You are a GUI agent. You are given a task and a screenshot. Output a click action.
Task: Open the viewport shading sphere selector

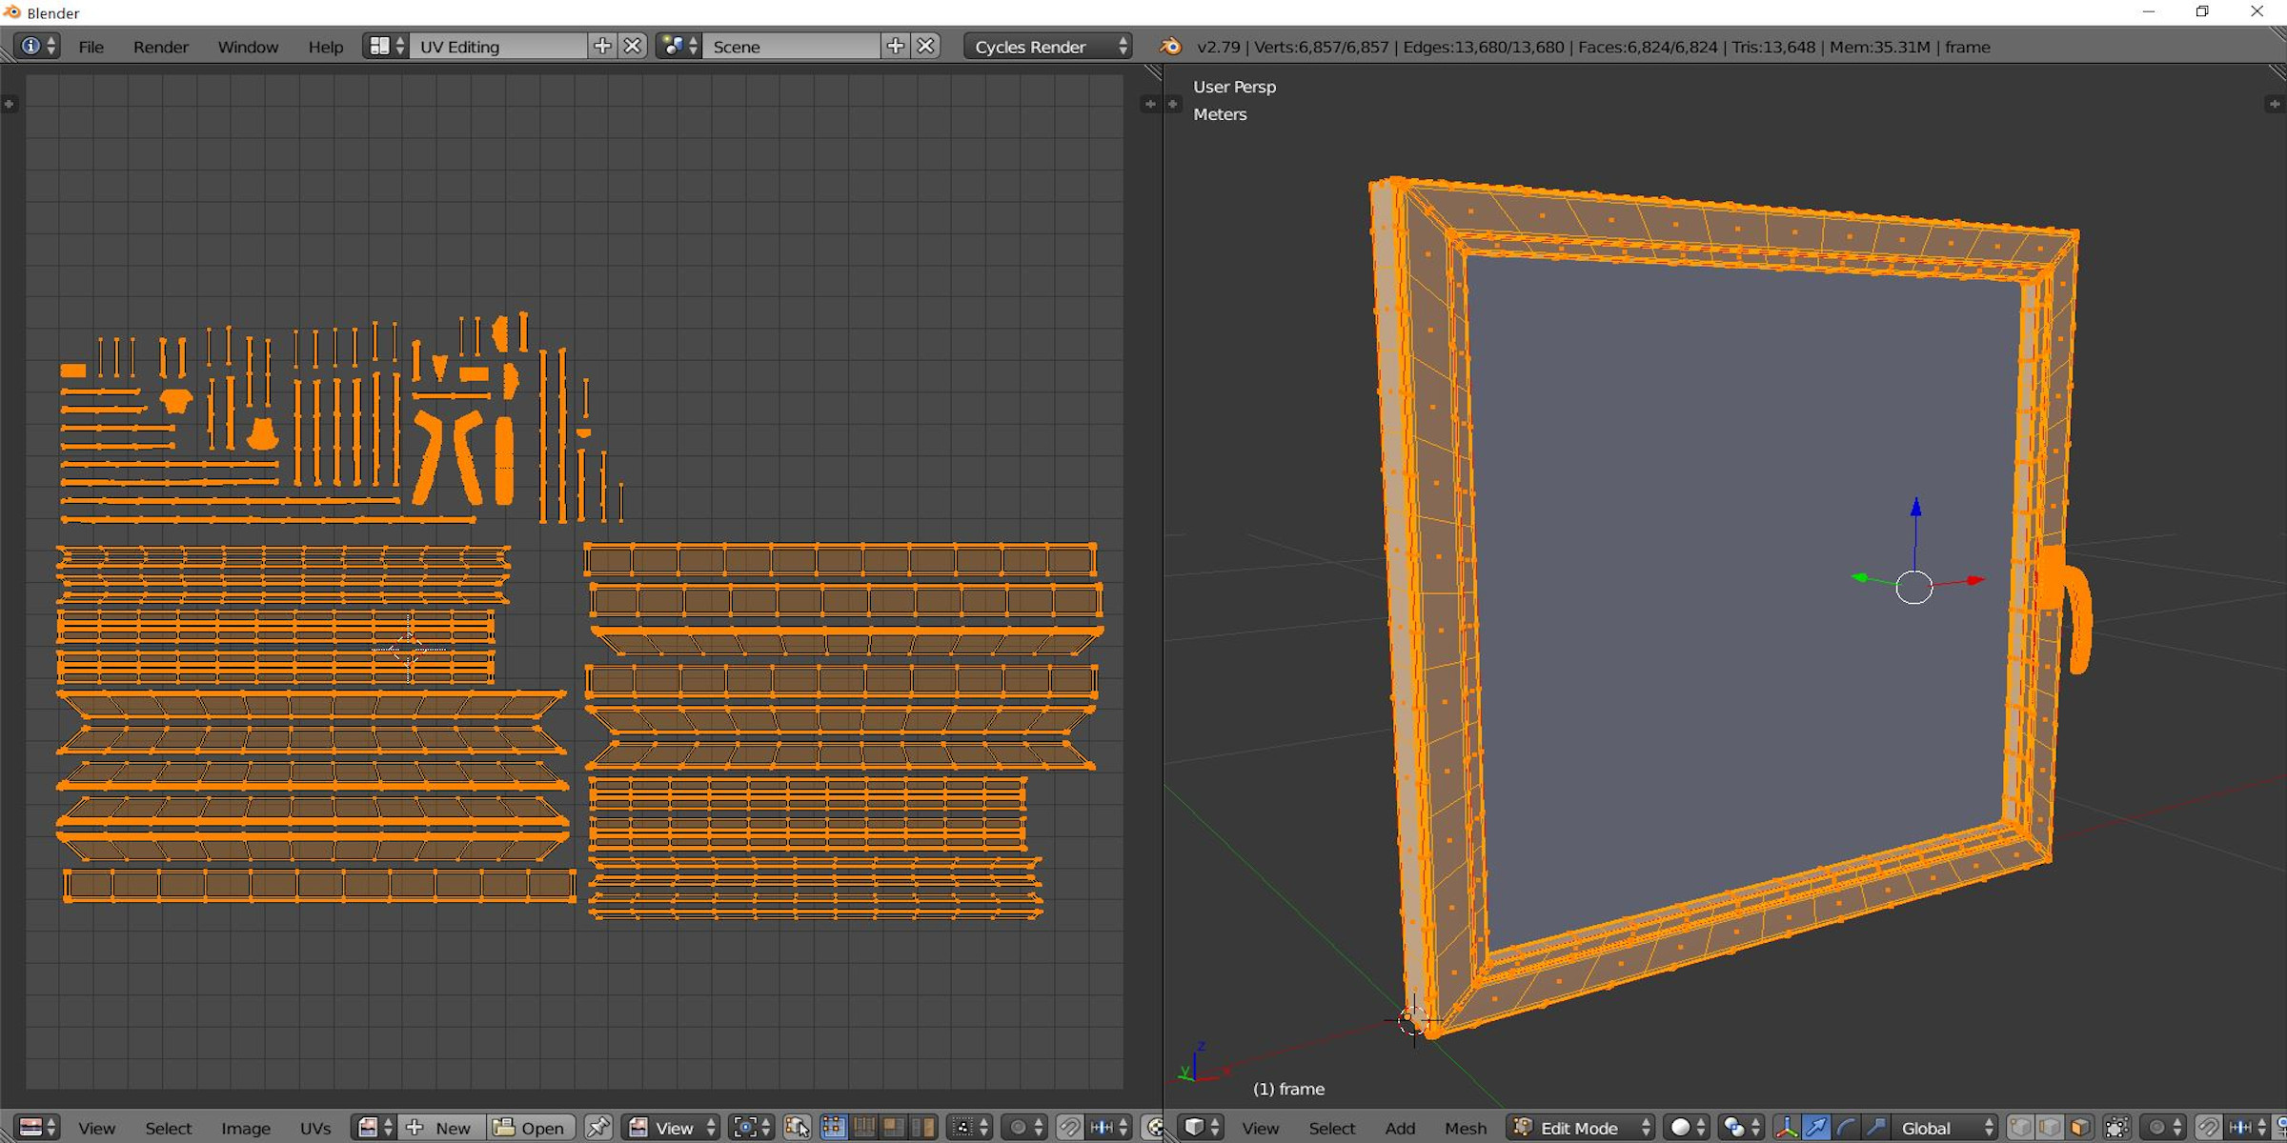pos(1689,1128)
